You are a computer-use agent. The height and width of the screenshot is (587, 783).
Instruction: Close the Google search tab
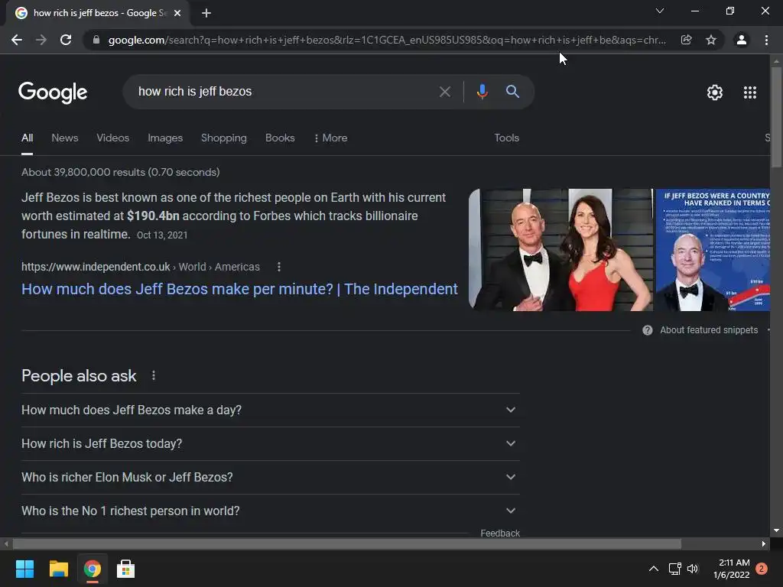tap(177, 13)
